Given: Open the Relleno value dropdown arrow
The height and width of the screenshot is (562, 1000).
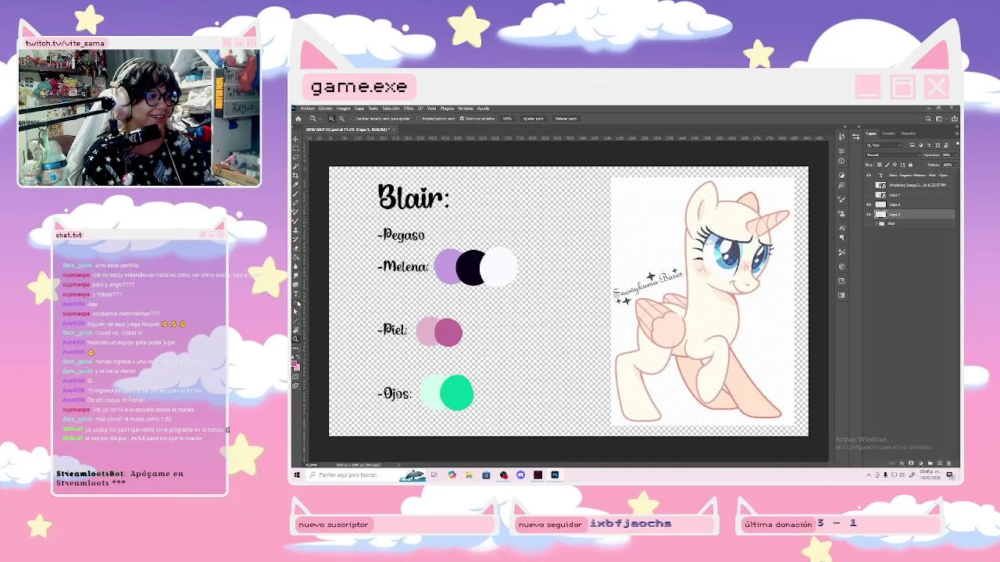Looking at the screenshot, I should [x=957, y=165].
